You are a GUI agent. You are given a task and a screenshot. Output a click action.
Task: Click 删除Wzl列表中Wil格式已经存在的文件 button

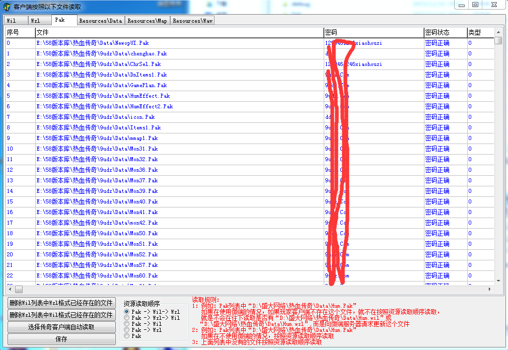pos(61,315)
